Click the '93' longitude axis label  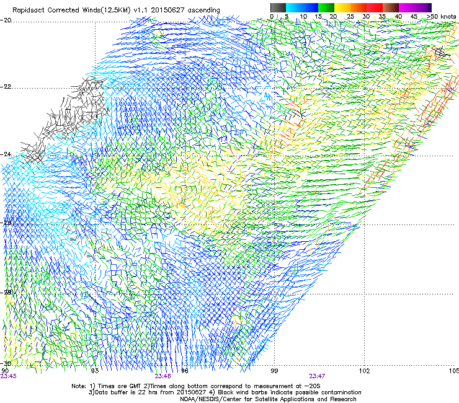[95, 371]
